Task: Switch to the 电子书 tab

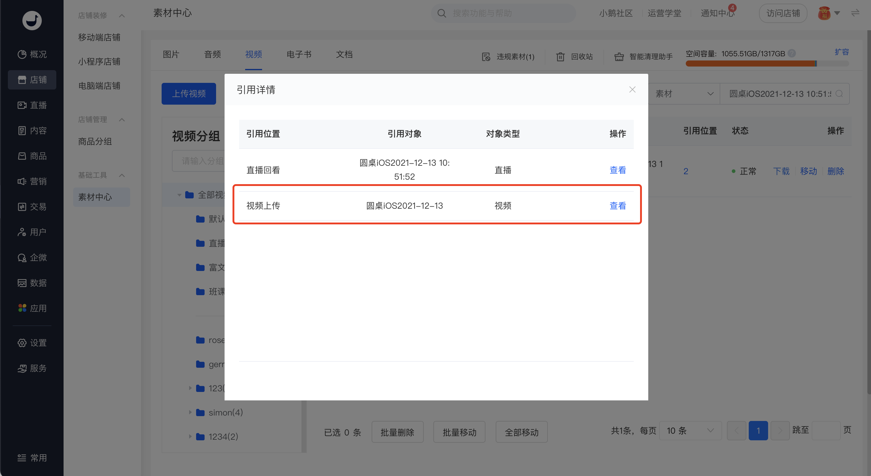Action: click(x=299, y=54)
